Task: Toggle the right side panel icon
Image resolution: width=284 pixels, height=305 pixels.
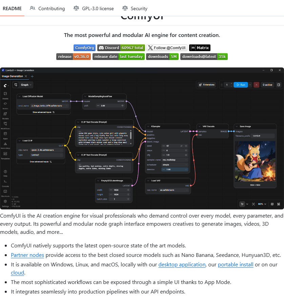Action: click(x=279, y=85)
